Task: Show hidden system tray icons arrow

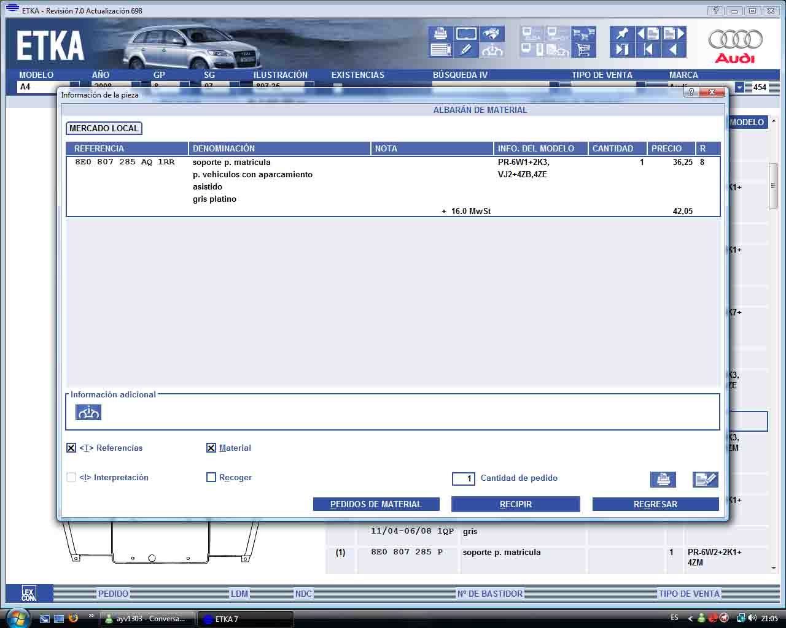Action: [690, 618]
